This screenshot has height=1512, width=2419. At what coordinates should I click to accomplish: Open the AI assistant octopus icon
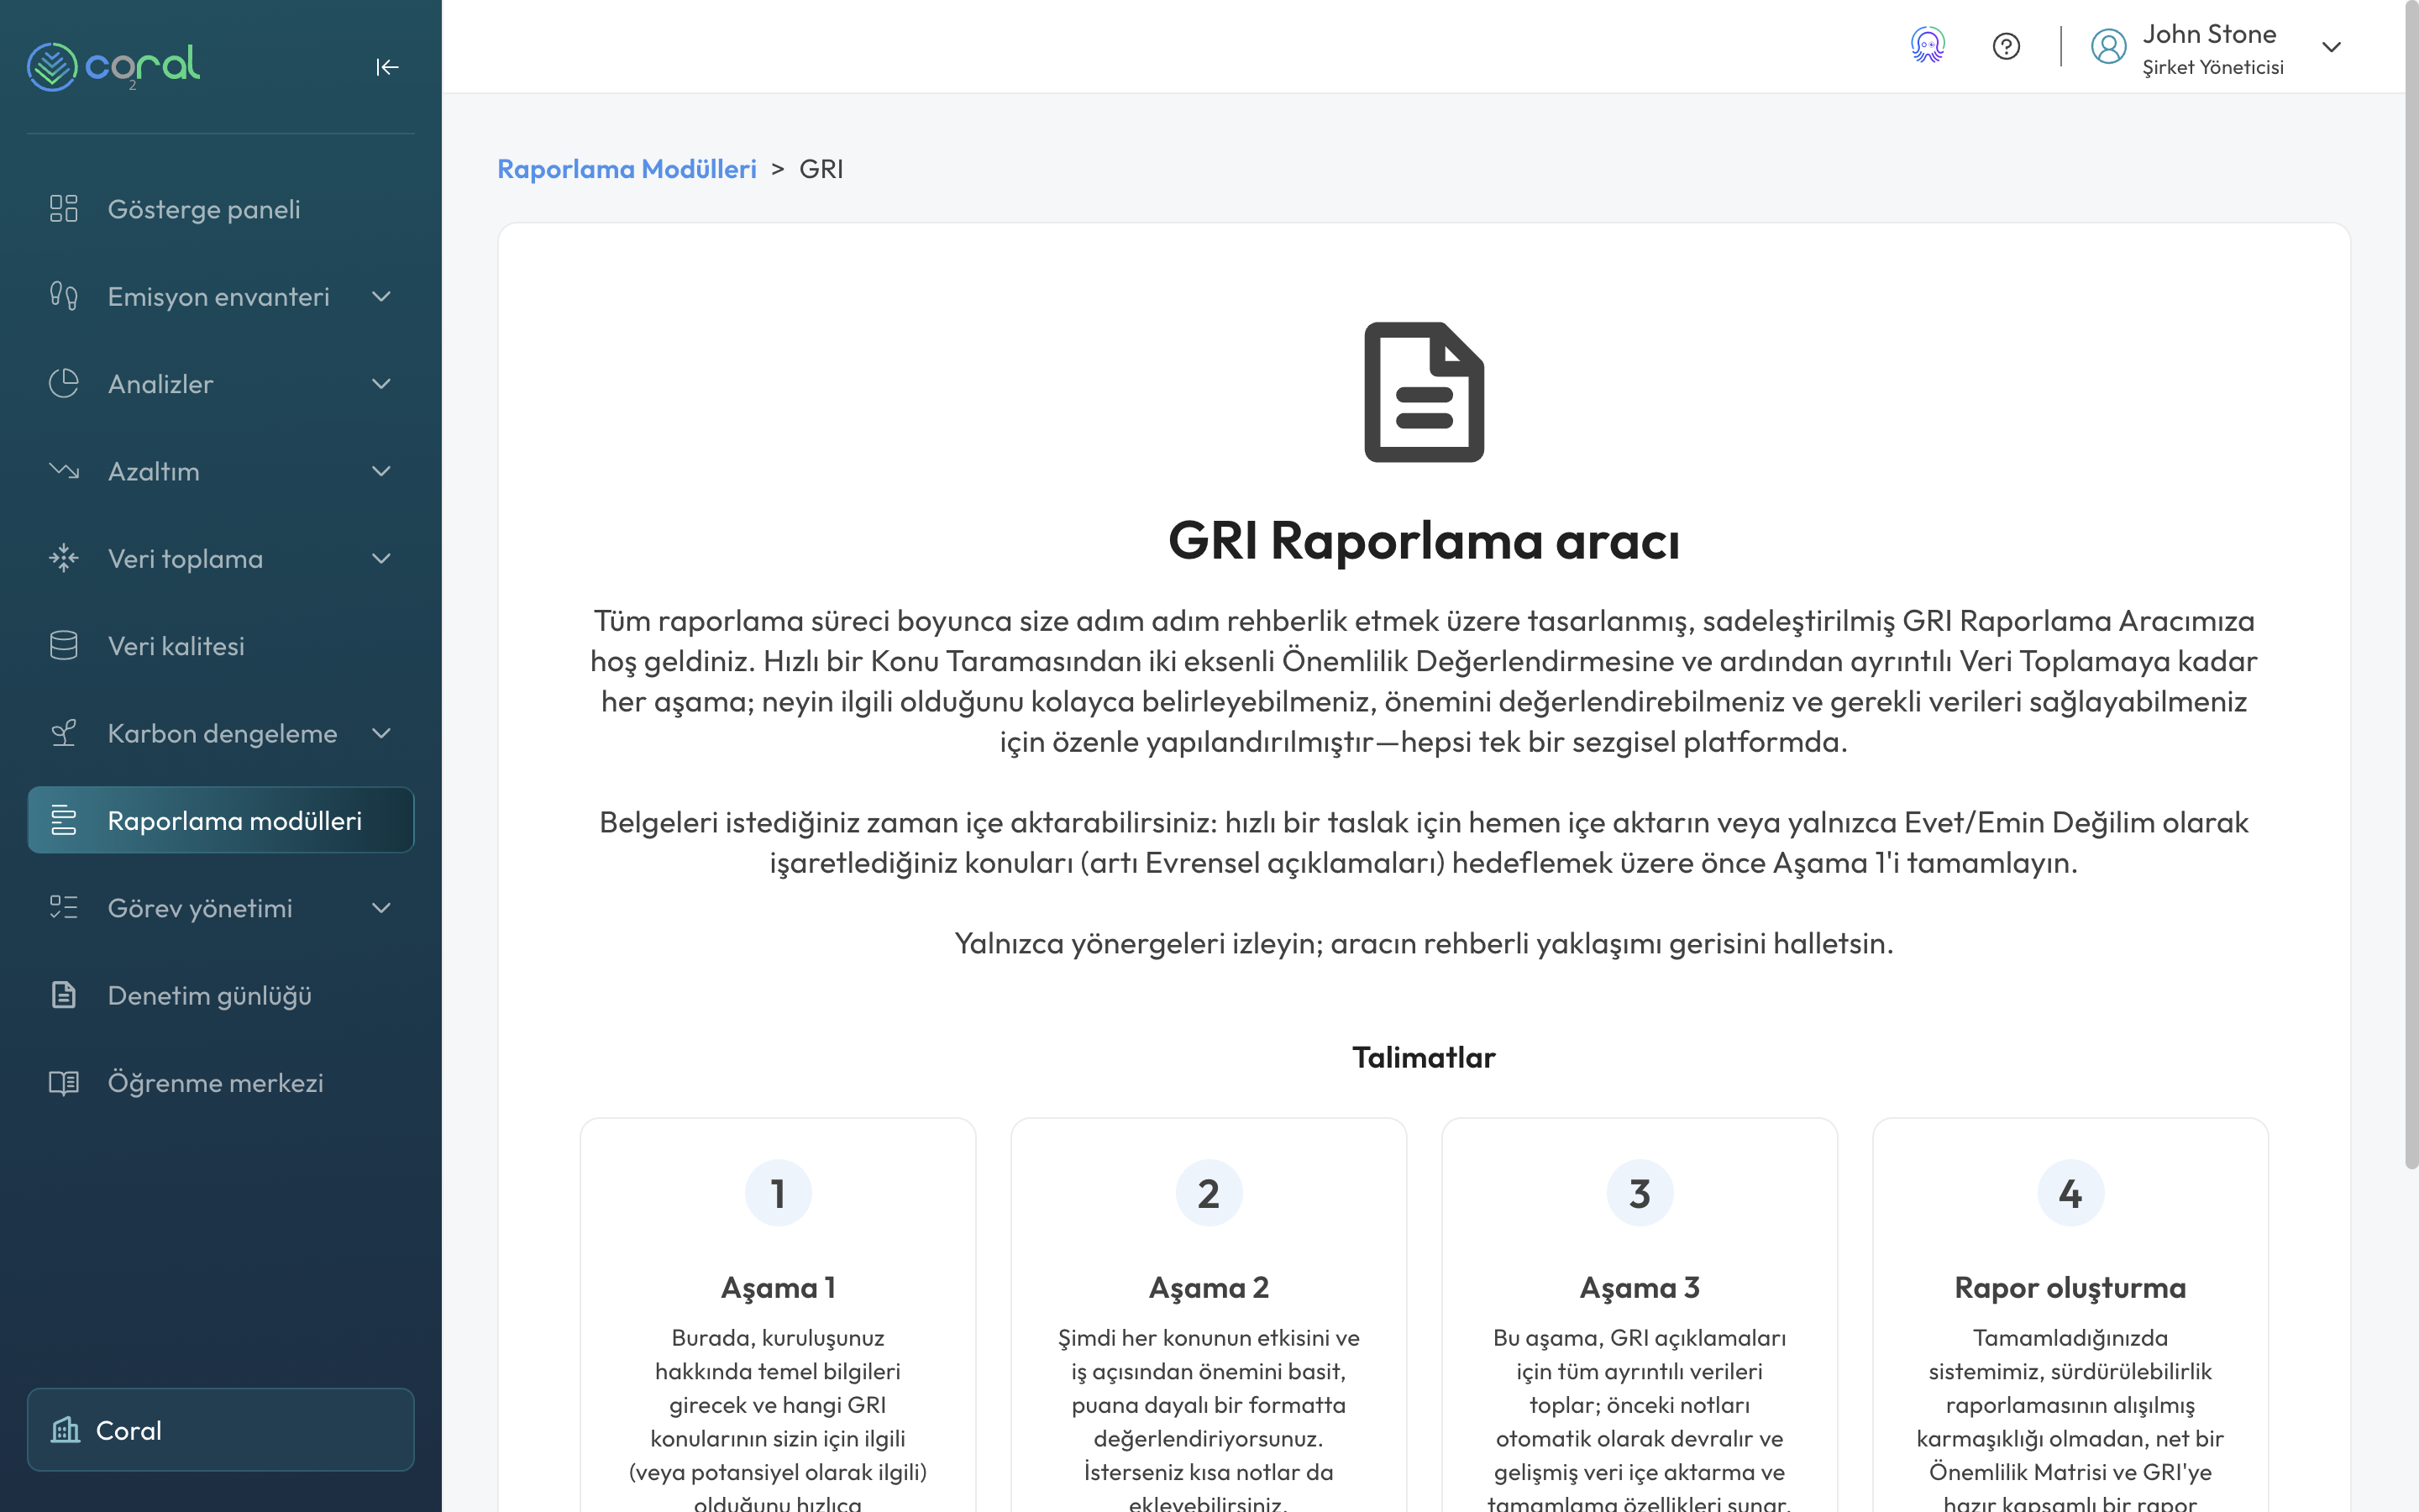point(1927,46)
